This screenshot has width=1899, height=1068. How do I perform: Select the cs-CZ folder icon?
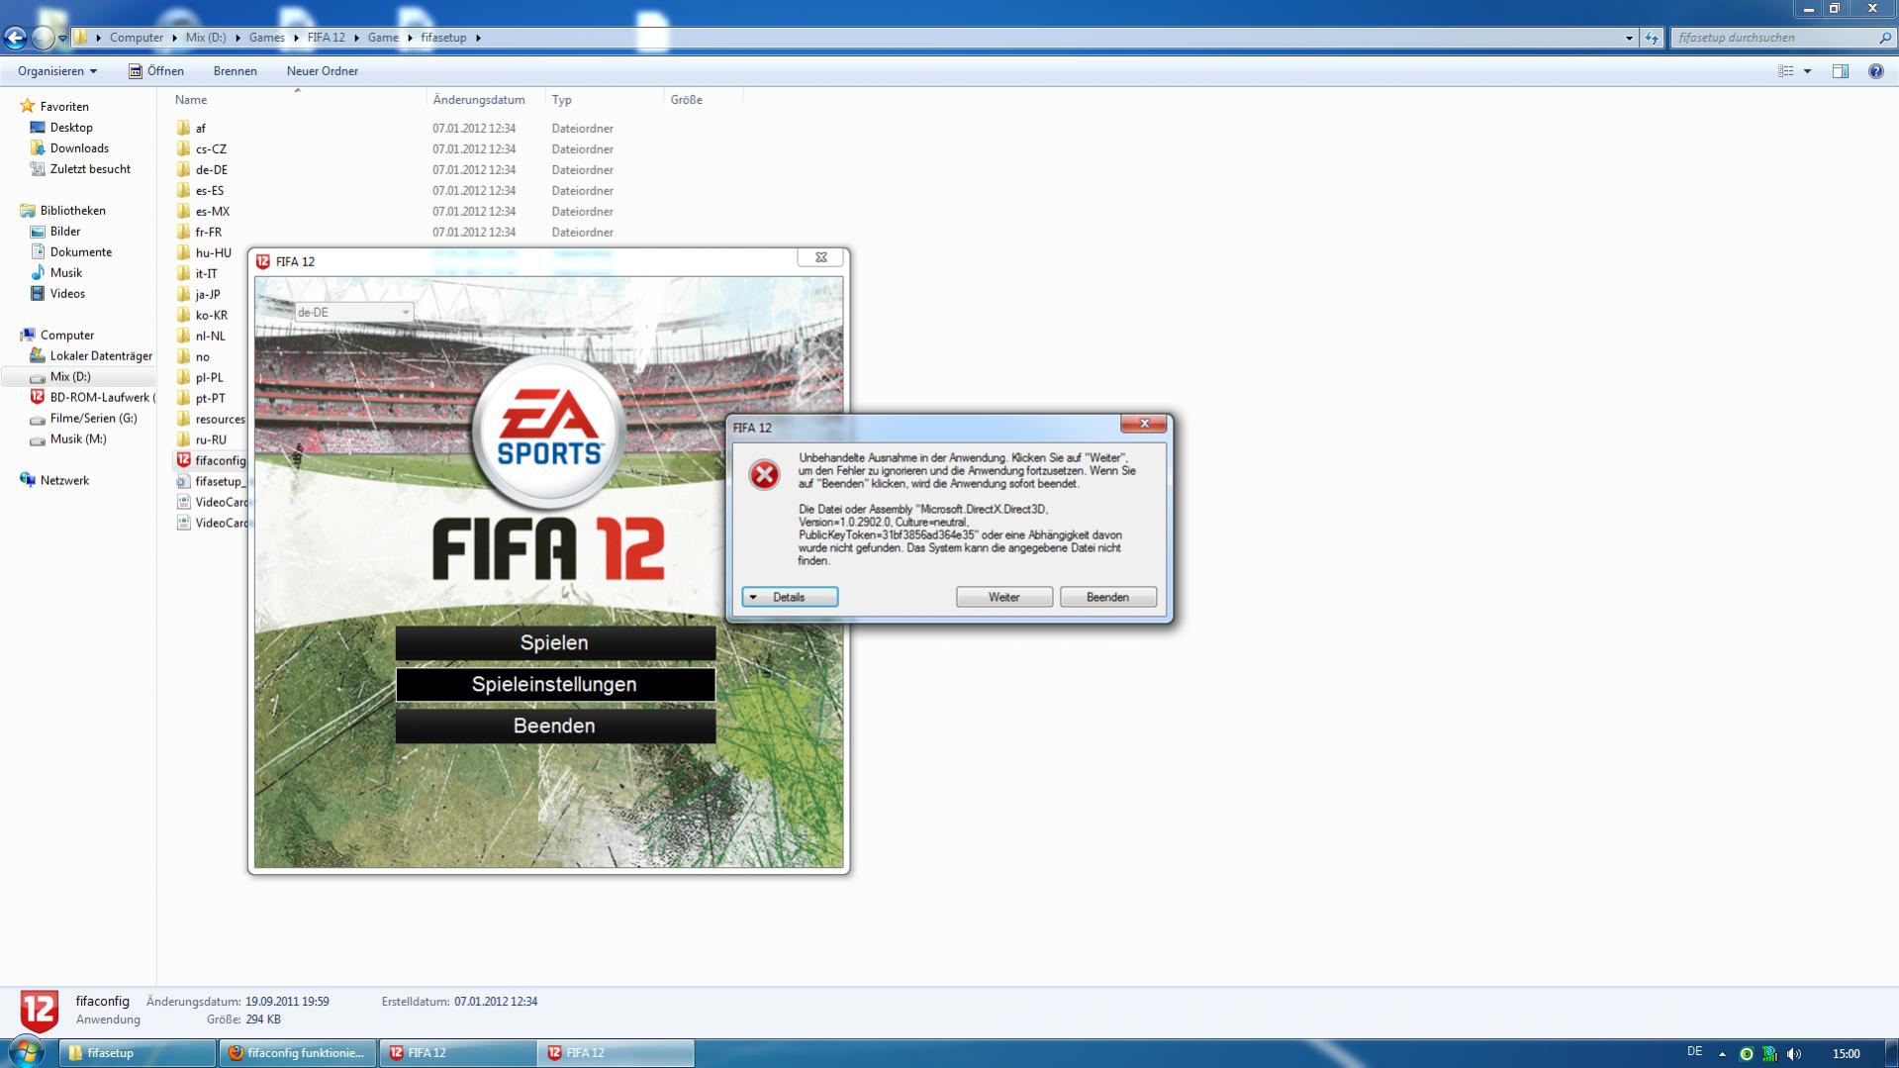click(183, 148)
